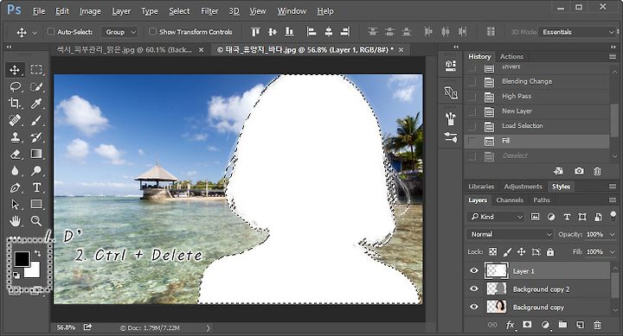Select the Background copy 2 layer
The width and height of the screenshot is (623, 336).
pyautogui.click(x=537, y=289)
